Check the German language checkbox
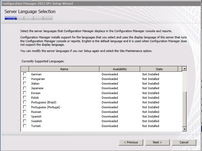Image resolution: width=202 pixels, height=151 pixels. tap(25, 74)
